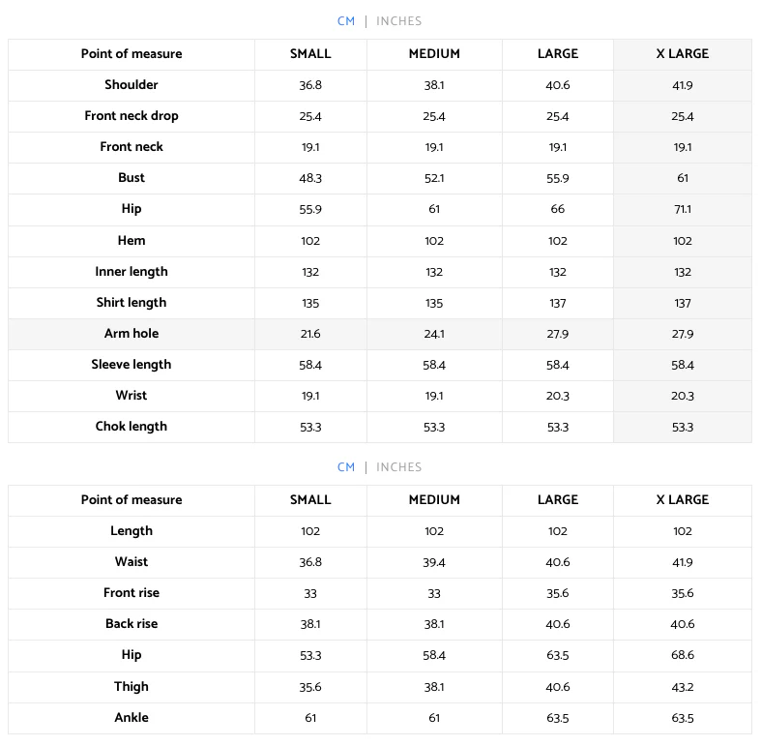Select CM units above bottom table
This screenshot has height=746, width=761.
coord(346,466)
